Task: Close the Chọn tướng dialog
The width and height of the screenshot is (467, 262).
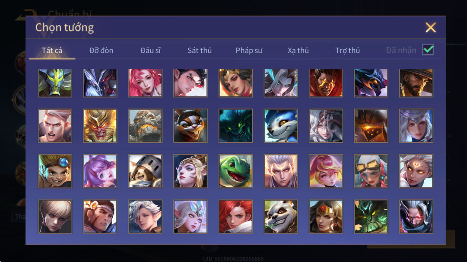Action: click(431, 28)
